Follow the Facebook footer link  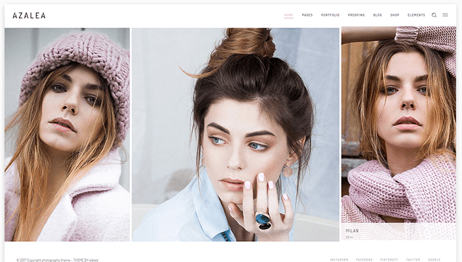click(364, 259)
